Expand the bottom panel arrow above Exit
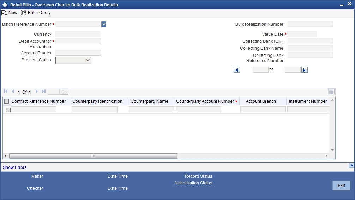 [x=351, y=165]
